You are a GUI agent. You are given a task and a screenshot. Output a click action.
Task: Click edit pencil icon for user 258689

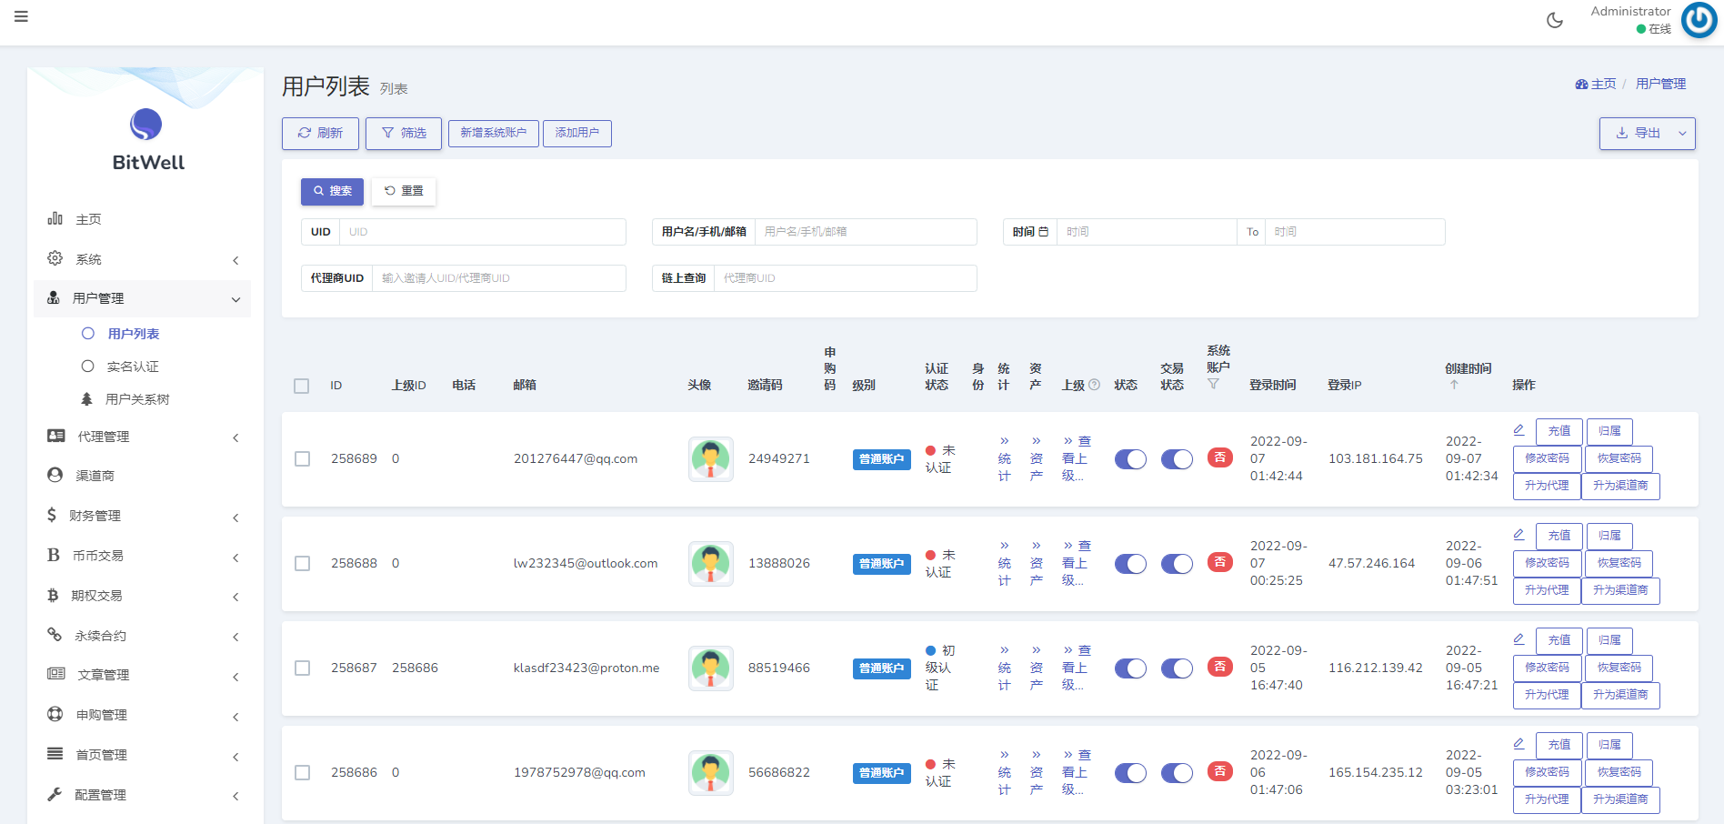click(x=1519, y=430)
